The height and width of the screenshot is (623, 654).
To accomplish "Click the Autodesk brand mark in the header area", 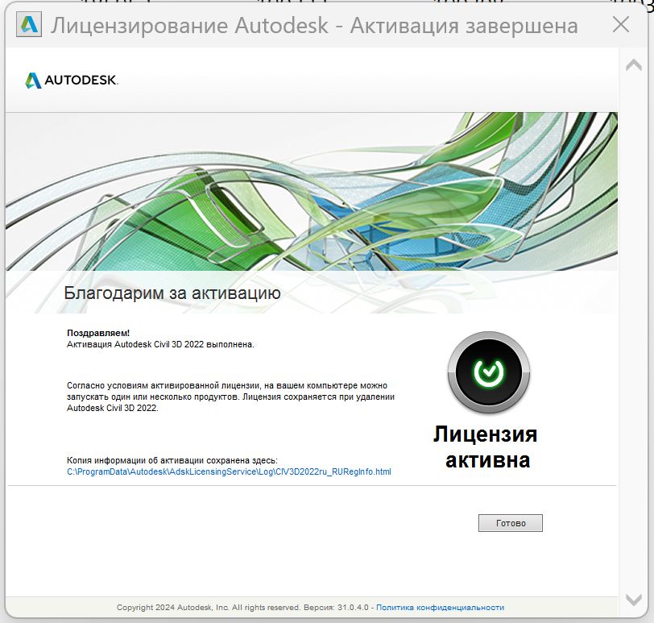I will (32, 81).
